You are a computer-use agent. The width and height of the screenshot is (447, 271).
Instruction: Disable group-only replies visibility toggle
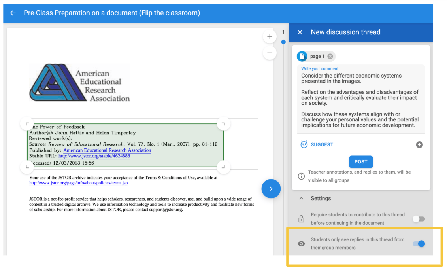(x=419, y=244)
